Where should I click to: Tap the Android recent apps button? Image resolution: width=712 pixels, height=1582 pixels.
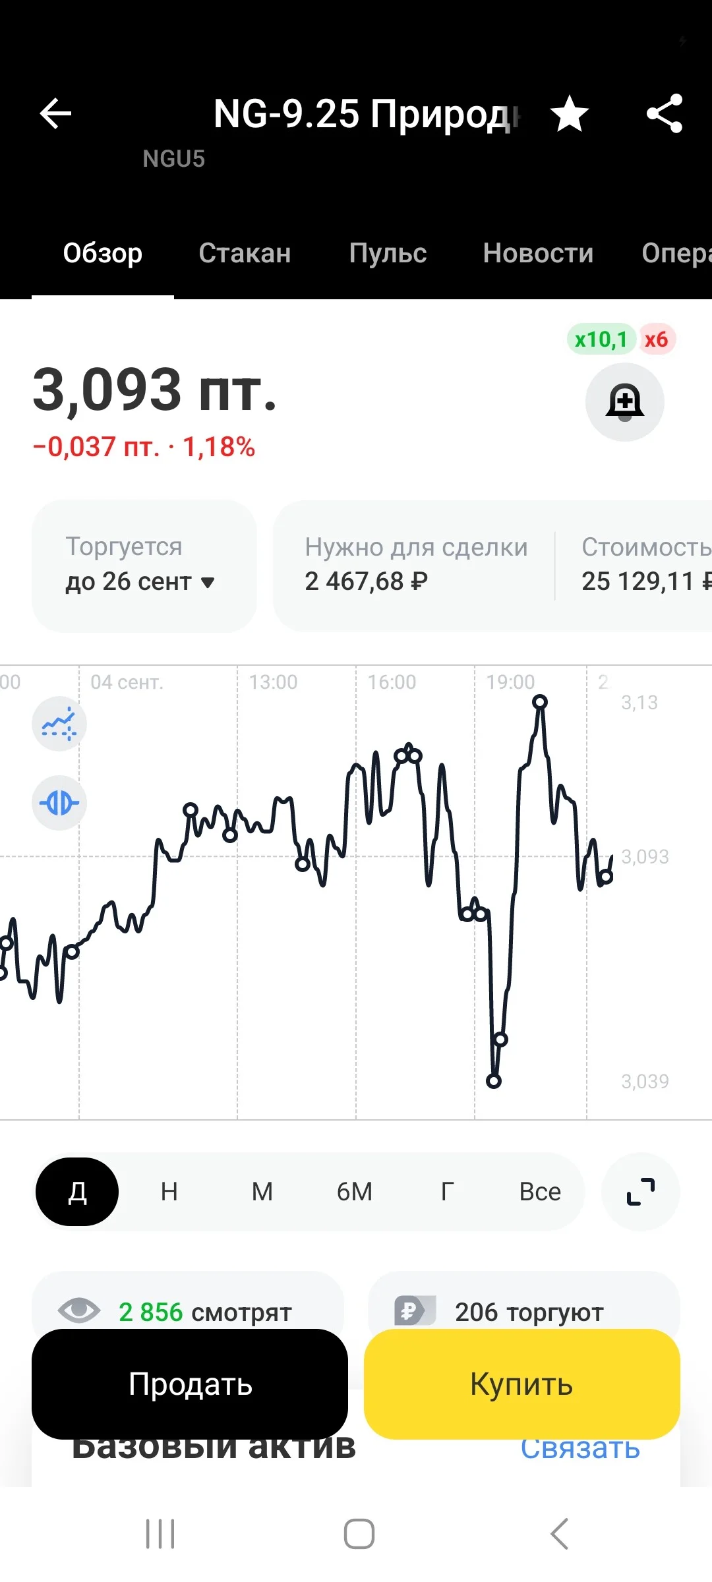click(x=160, y=1534)
